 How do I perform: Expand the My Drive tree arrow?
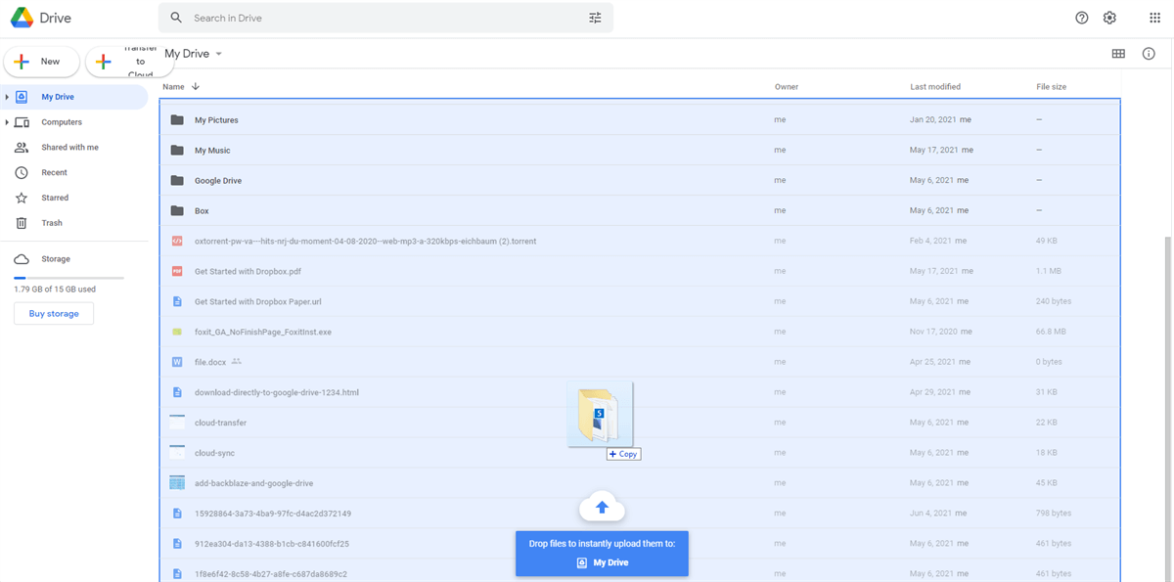tap(7, 97)
